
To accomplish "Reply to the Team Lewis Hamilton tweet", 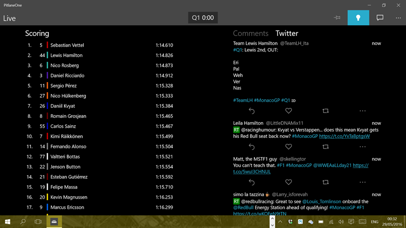I will click(251, 111).
